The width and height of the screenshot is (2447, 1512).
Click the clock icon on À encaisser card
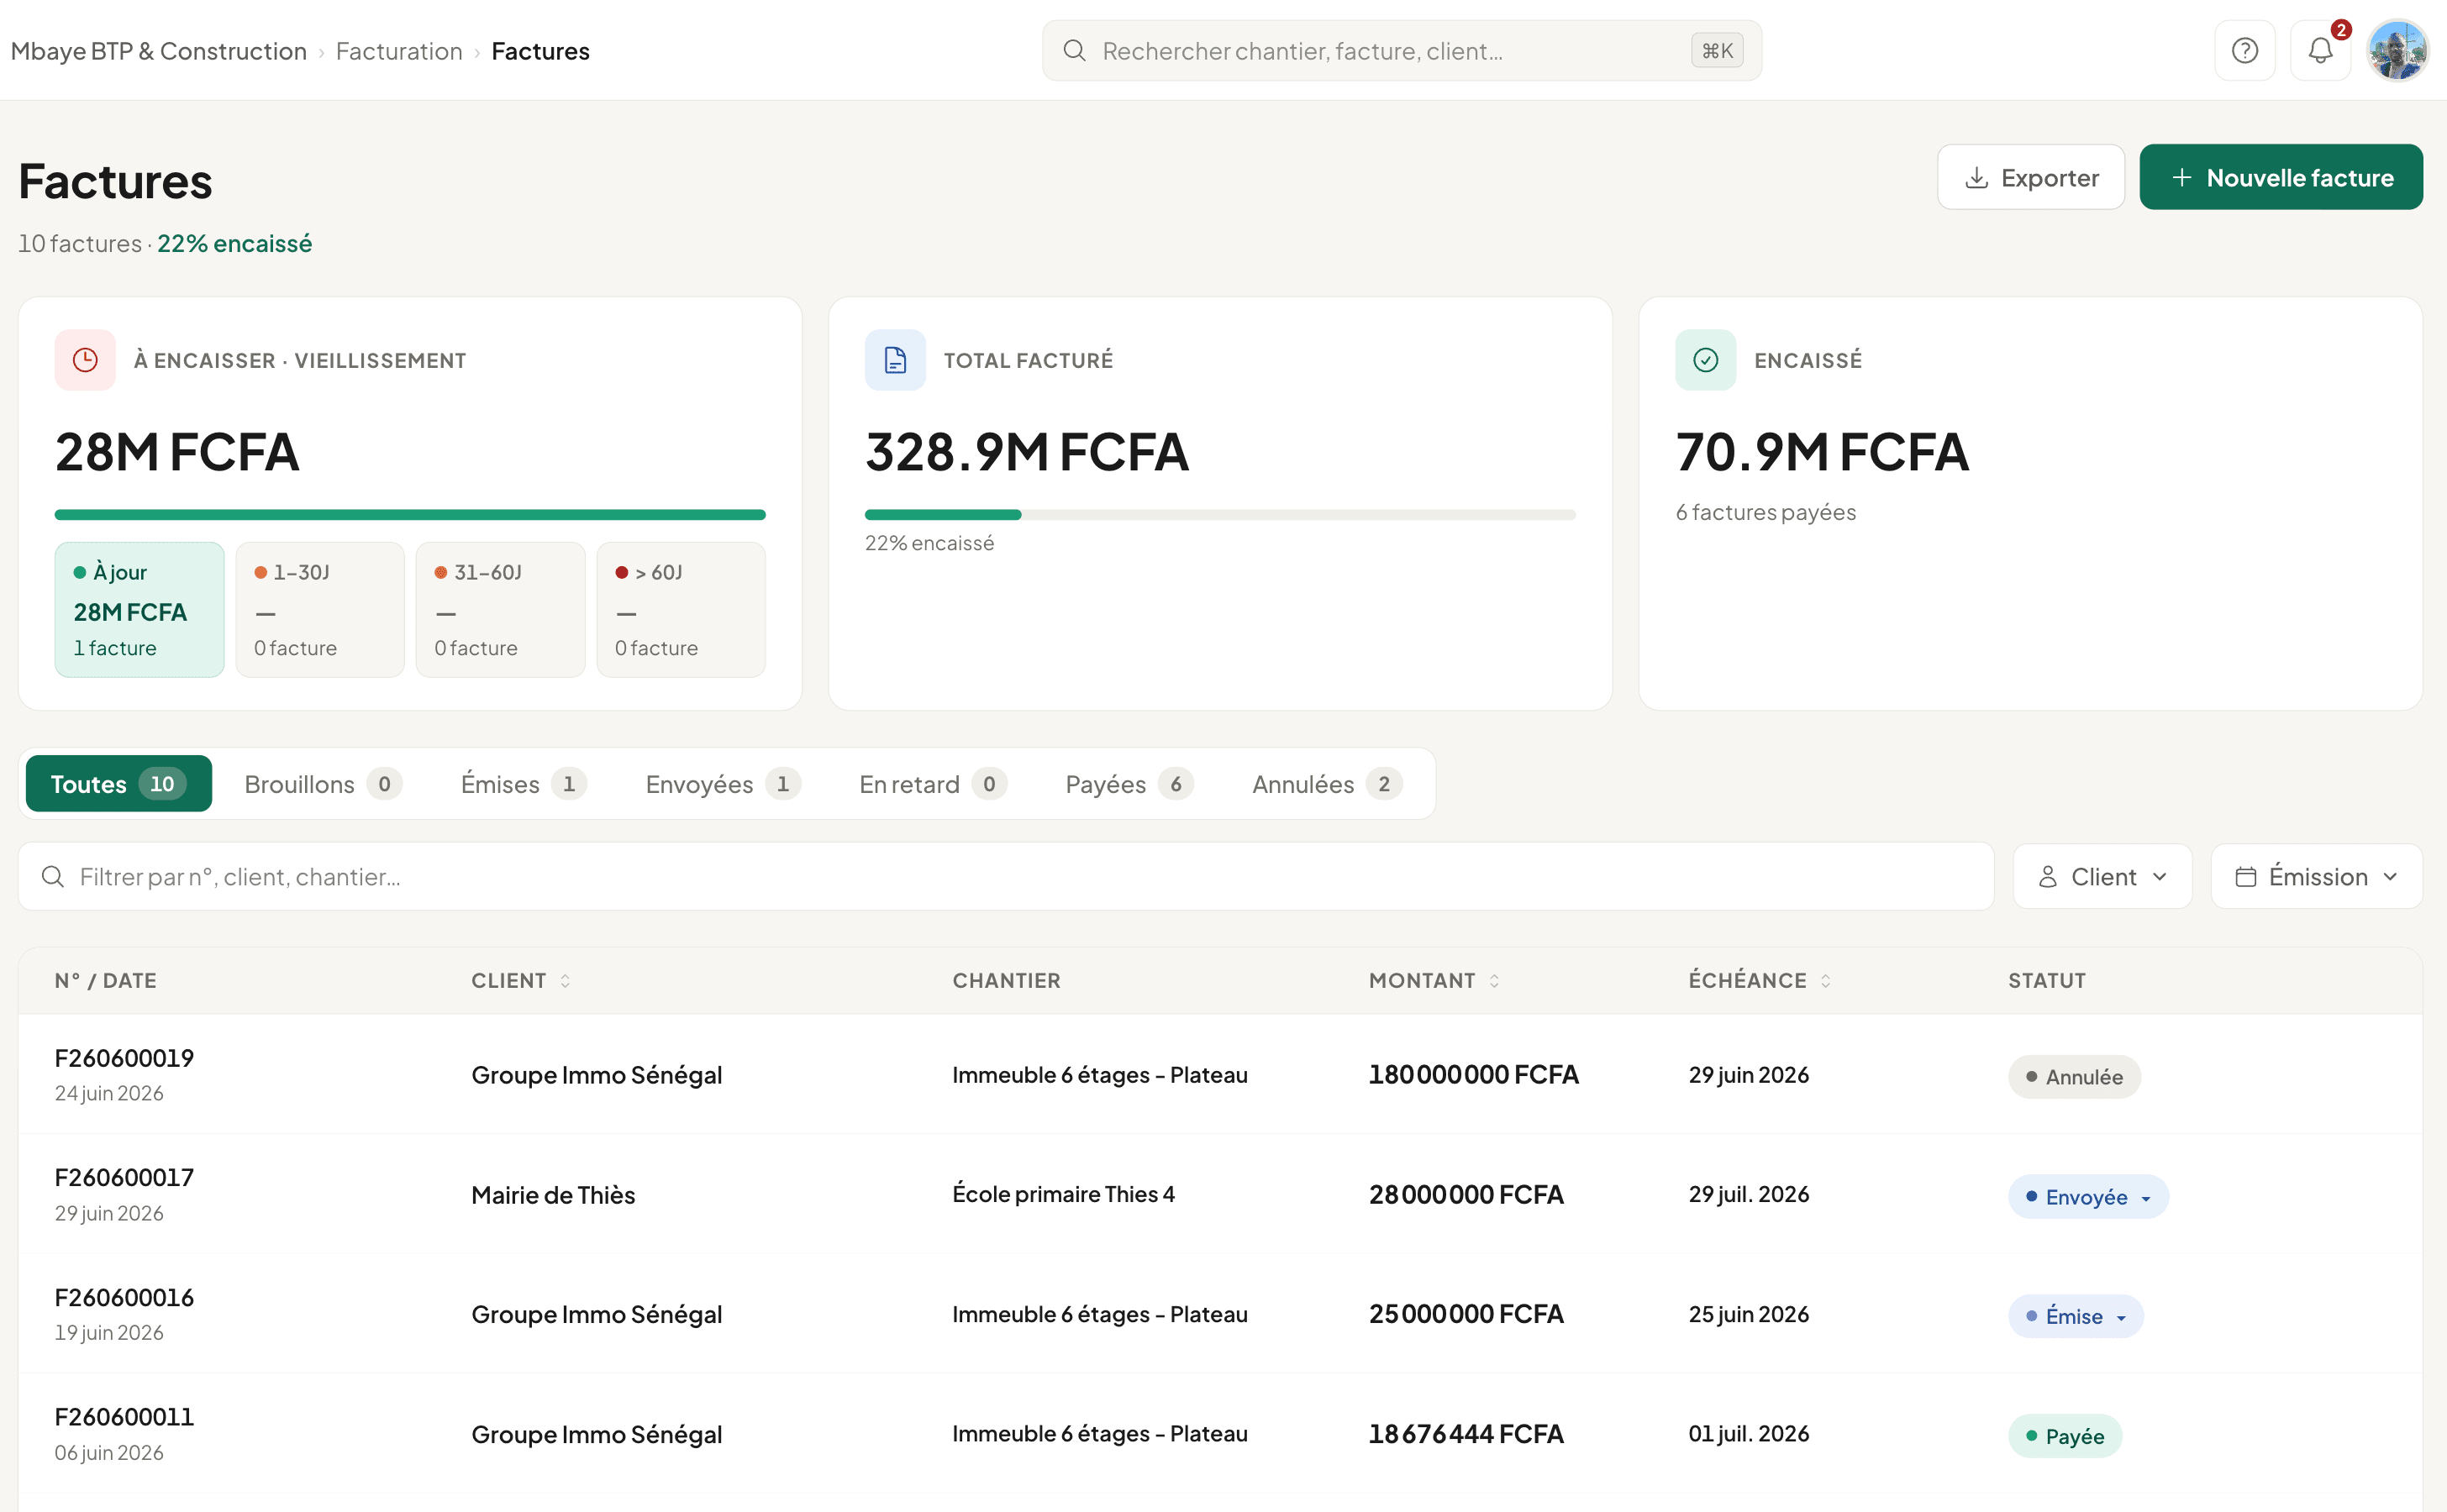(x=85, y=360)
